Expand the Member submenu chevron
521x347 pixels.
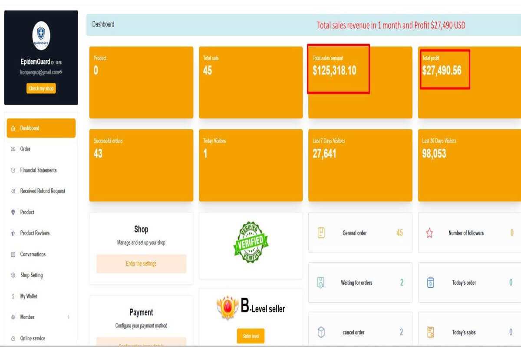pyautogui.click(x=69, y=317)
